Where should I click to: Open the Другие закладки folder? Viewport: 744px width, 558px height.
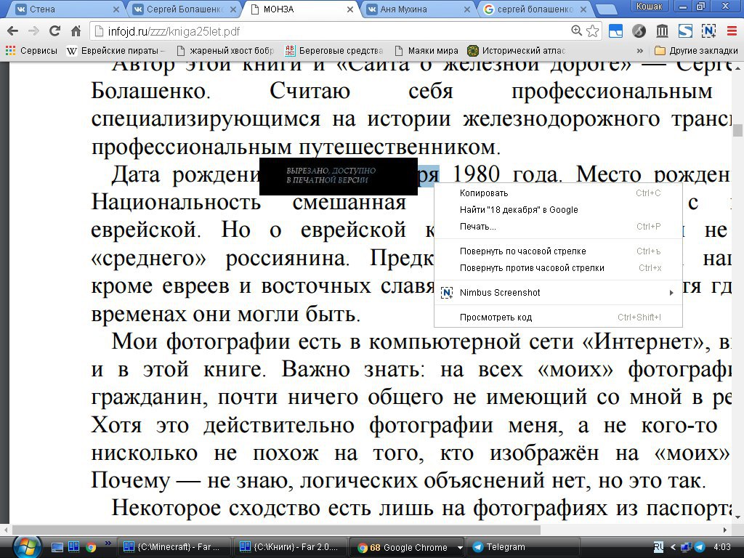point(695,51)
